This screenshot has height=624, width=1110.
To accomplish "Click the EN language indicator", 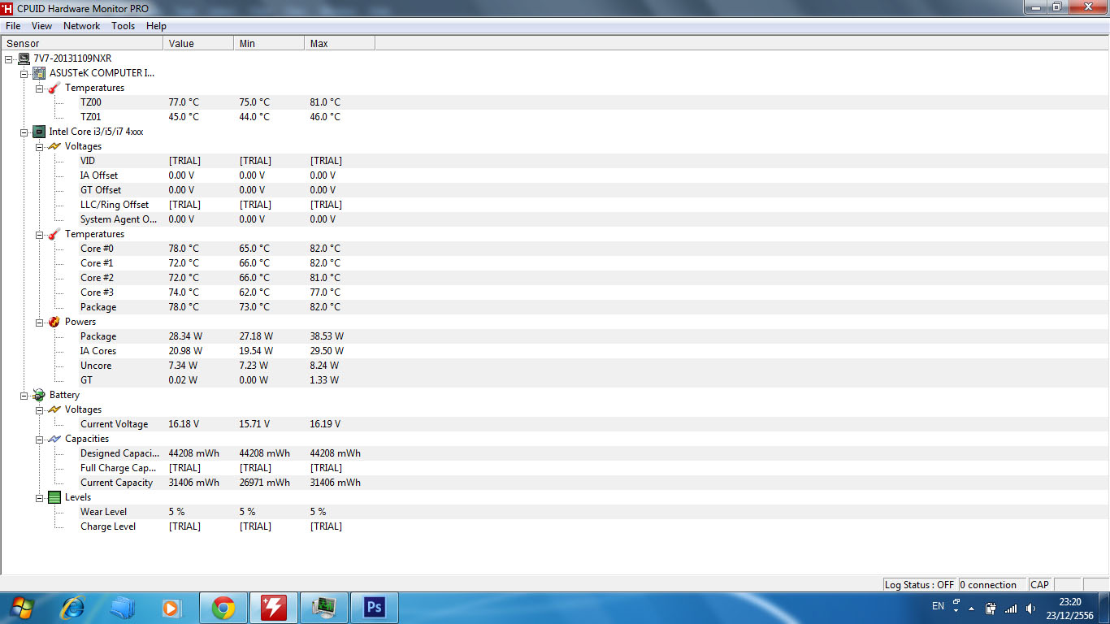I will point(939,606).
